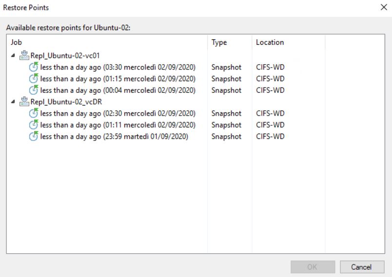This screenshot has width=392, height=277.
Task: Sort by the Type column header
Action: coord(230,42)
